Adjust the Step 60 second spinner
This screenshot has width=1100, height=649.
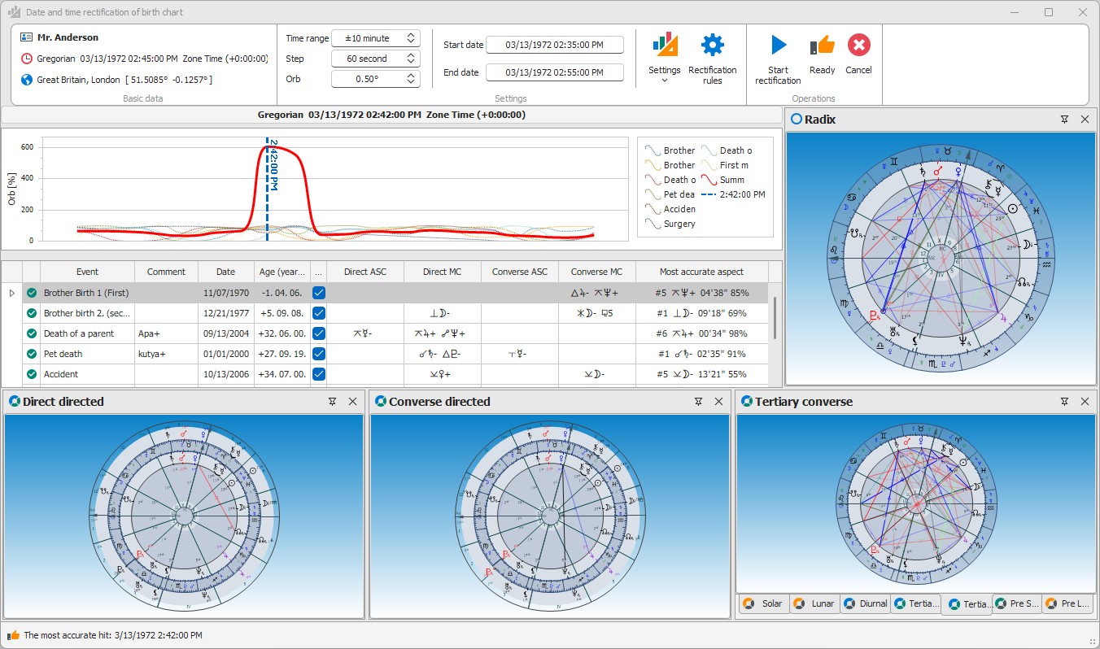click(x=375, y=59)
